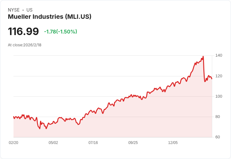Click the highest peak of the price line
Image resolution: width=231 pixels, height=159 pixels.
(203, 57)
